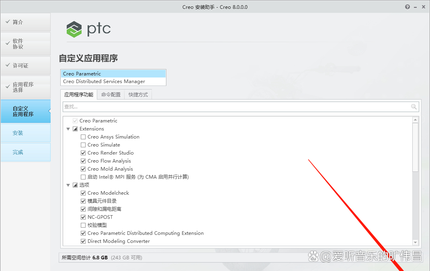Close the Creo installer window

click(x=424, y=7)
